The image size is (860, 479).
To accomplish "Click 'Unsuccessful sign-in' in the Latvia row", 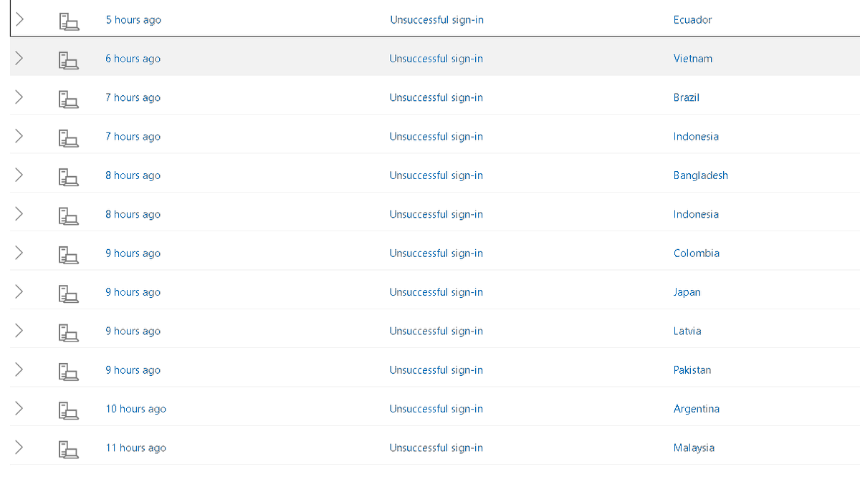I will (436, 331).
